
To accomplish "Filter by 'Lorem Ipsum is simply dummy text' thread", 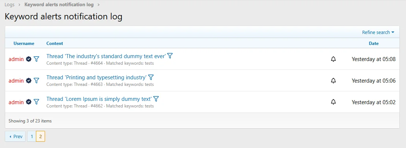I will point(156,99).
